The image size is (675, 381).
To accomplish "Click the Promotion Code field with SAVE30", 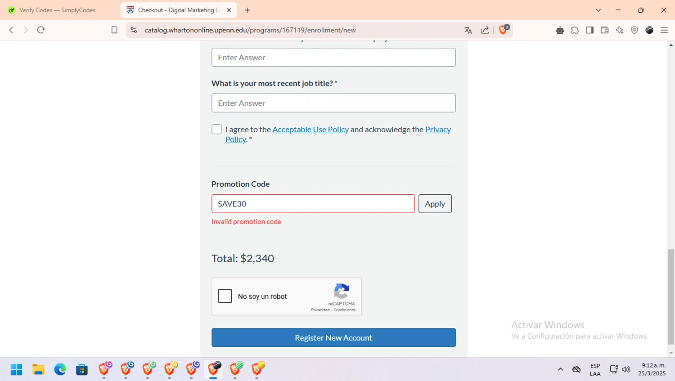I will click(x=313, y=204).
